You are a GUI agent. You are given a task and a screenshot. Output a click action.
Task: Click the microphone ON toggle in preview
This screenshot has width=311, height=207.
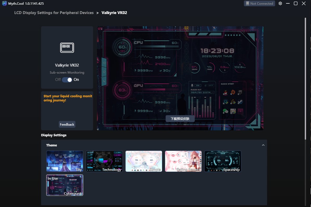198,85
